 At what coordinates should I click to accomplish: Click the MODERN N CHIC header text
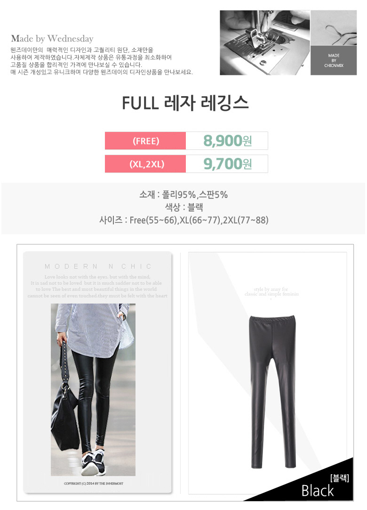98,266
